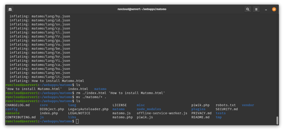Click the node_modules directory name

click(149, 109)
